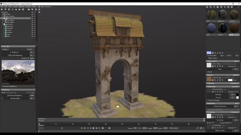The image size is (241, 135).
Task: Select the base material sphere thumbnail
Action: coord(212,15)
